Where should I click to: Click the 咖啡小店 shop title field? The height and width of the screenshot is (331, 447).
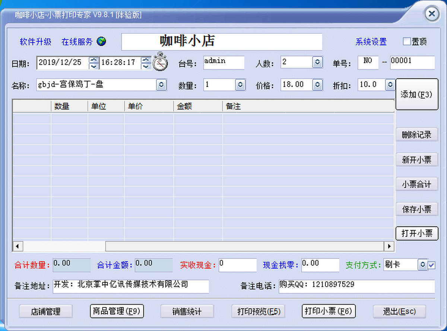(x=222, y=42)
